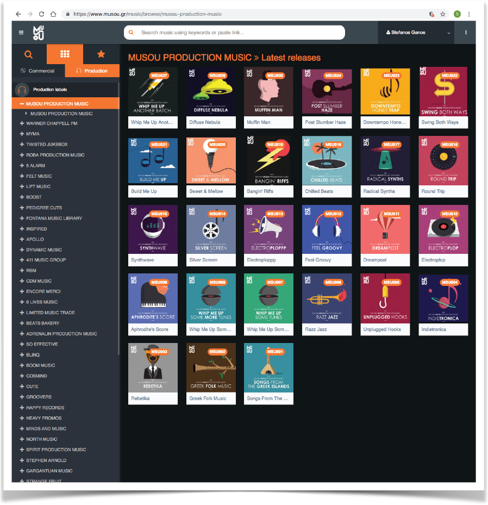
Task: Click the Round Trip title link
Action: (x=433, y=191)
